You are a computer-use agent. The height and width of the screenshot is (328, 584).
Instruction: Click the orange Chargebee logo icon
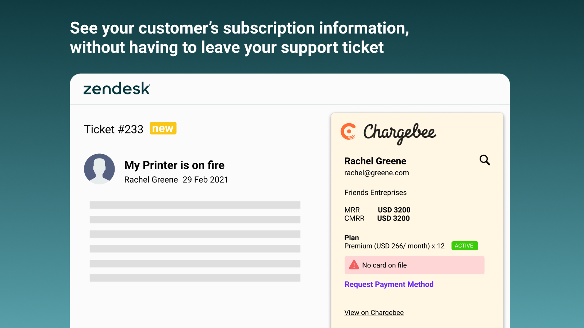348,132
